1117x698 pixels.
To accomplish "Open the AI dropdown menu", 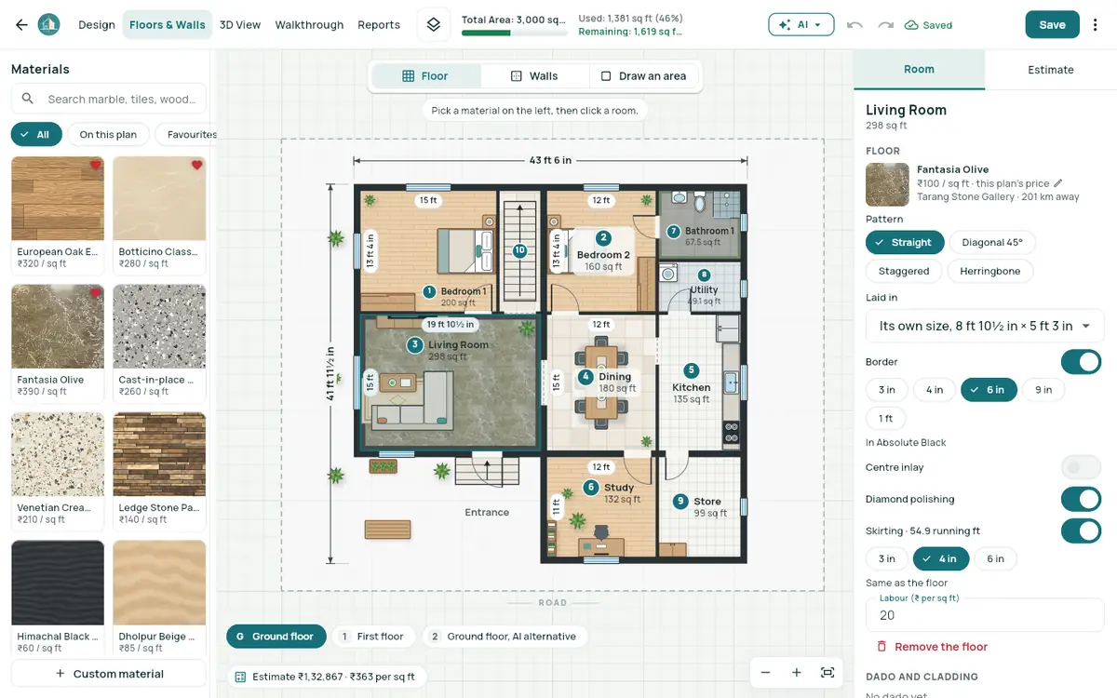I will [x=801, y=25].
